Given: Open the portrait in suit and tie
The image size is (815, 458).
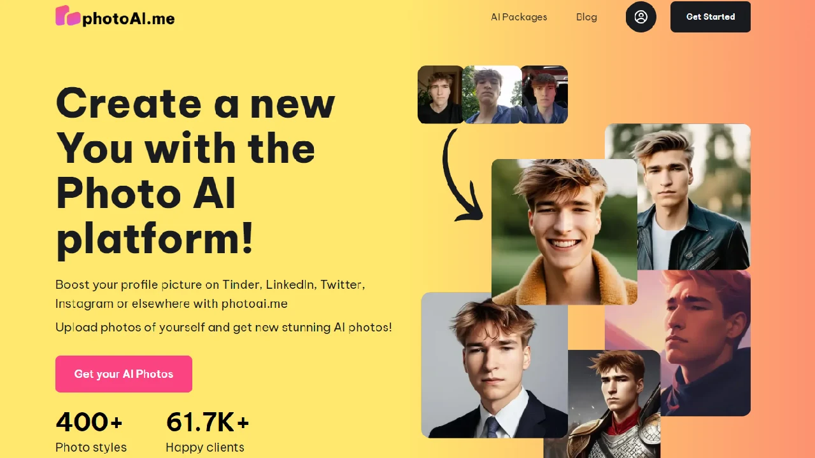Looking at the screenshot, I should click(494, 365).
